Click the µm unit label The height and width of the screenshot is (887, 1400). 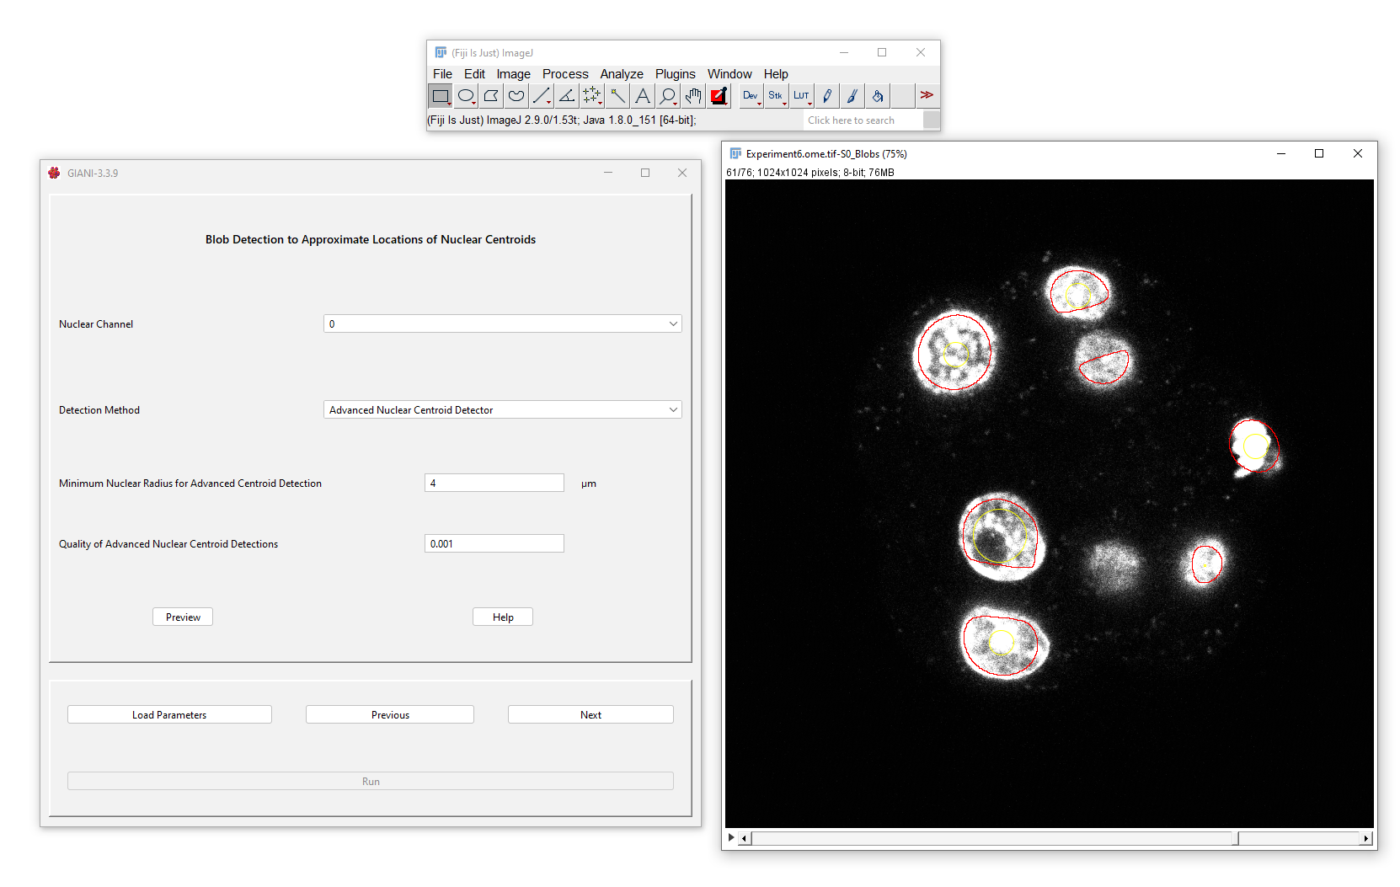pos(589,484)
